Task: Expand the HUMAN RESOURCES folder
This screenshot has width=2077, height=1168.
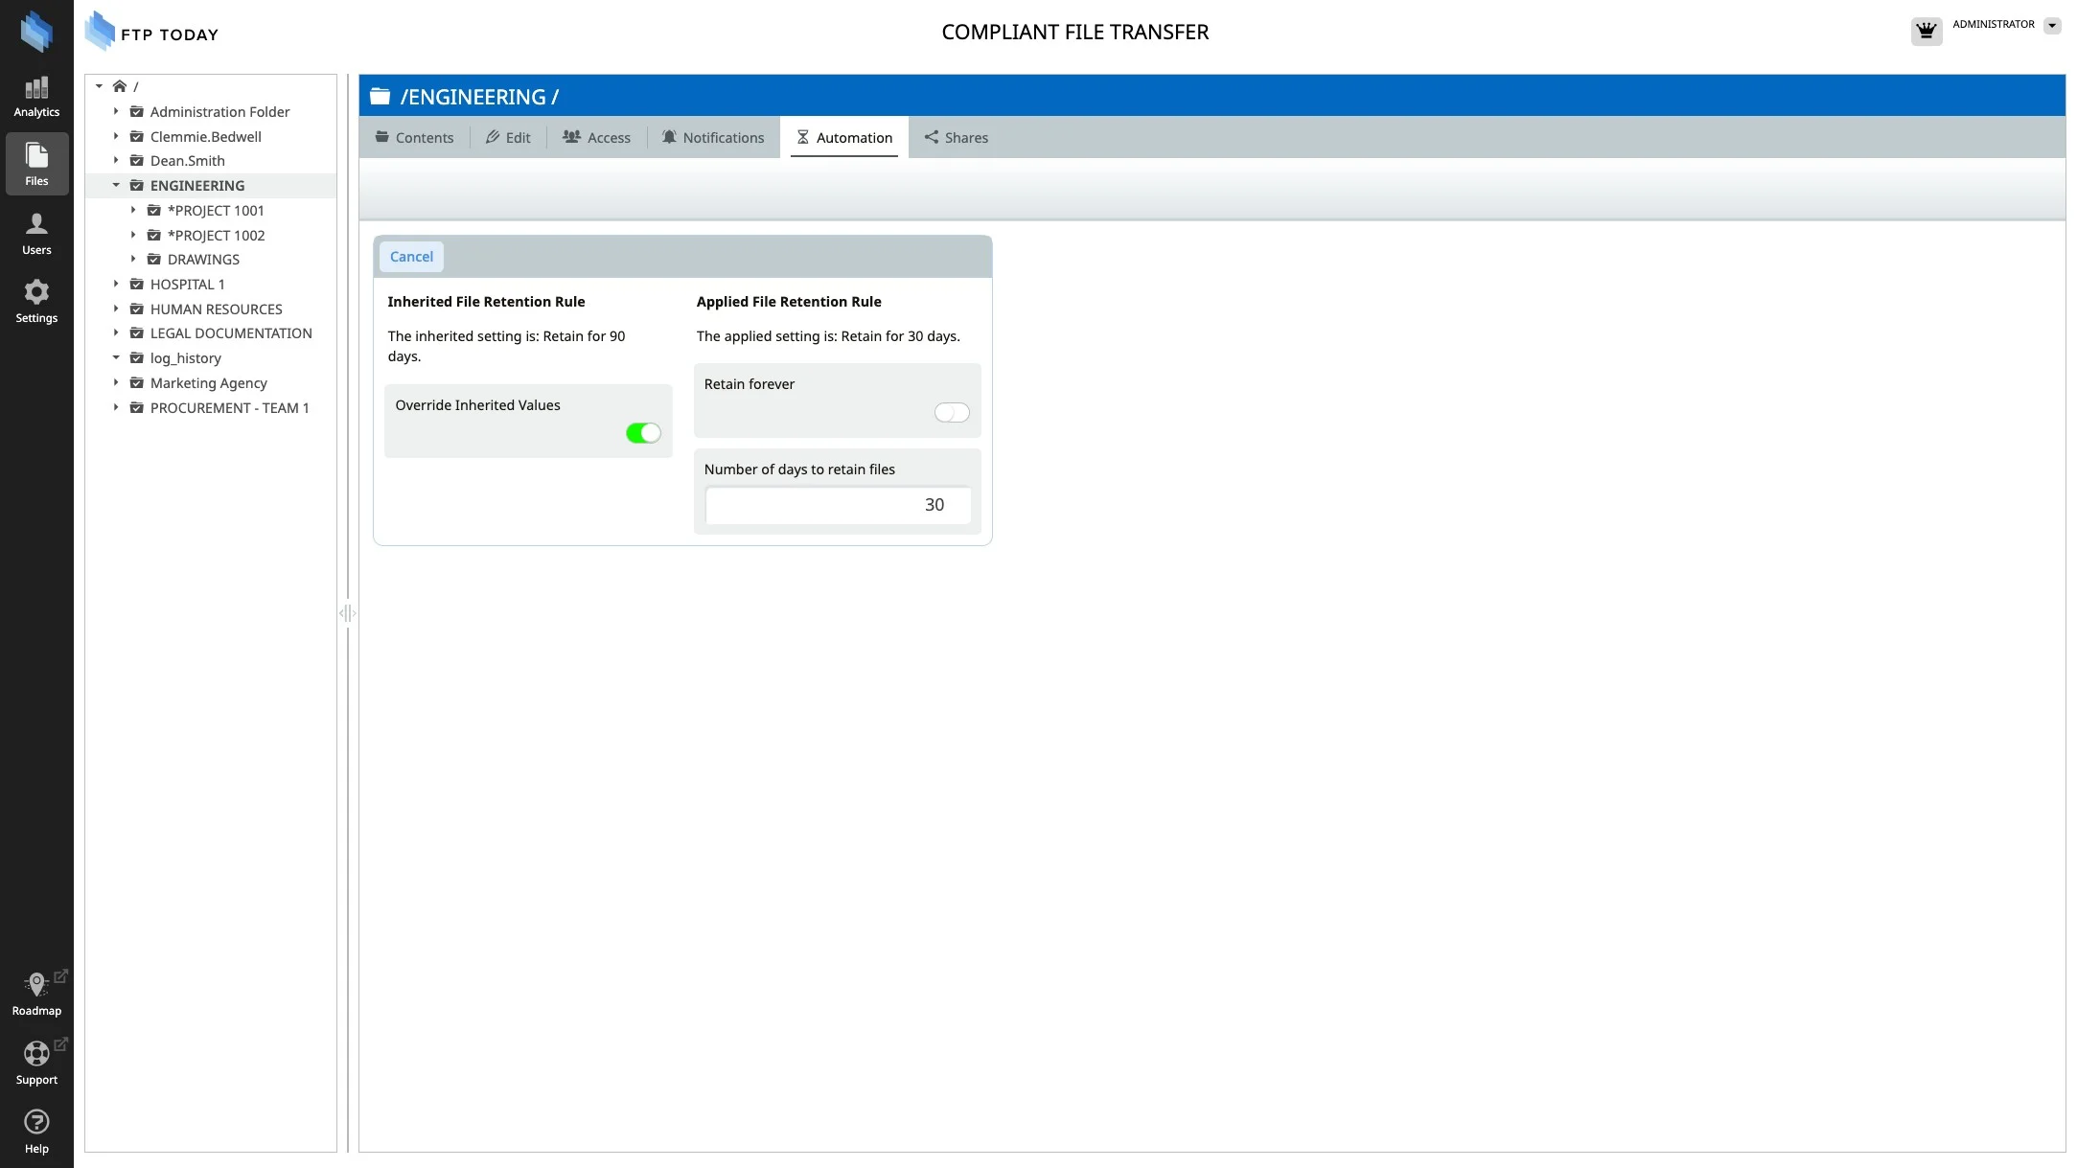Action: (116, 309)
